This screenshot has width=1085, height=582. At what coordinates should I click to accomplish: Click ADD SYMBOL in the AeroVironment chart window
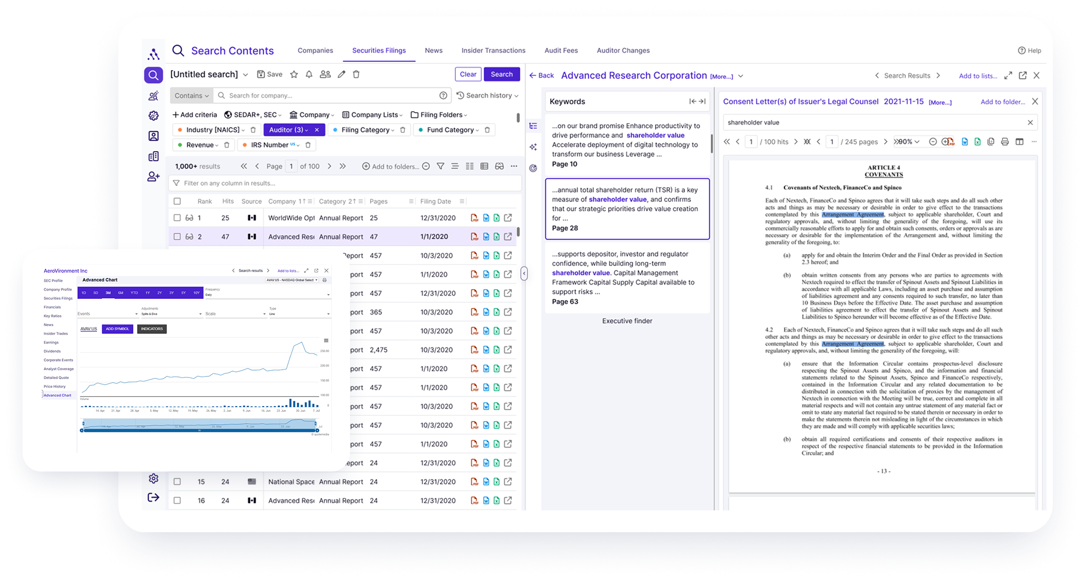(117, 329)
